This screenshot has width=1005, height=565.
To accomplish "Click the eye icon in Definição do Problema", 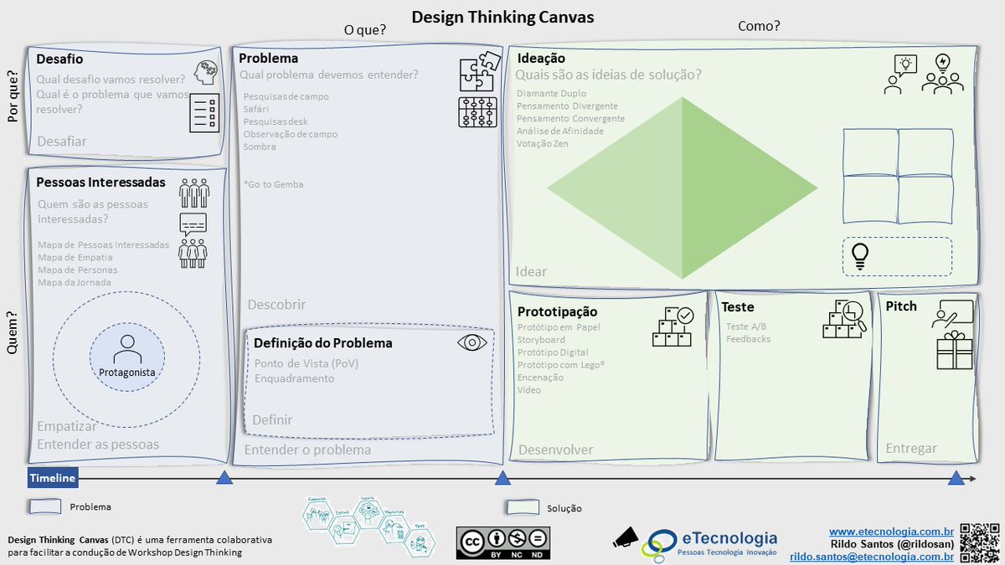I will [472, 342].
